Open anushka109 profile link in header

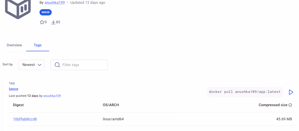point(55,3)
